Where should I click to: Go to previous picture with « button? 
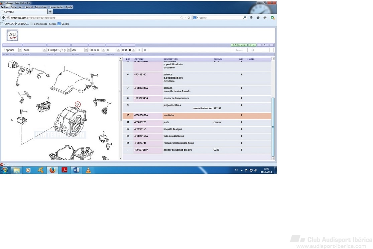[139, 50]
